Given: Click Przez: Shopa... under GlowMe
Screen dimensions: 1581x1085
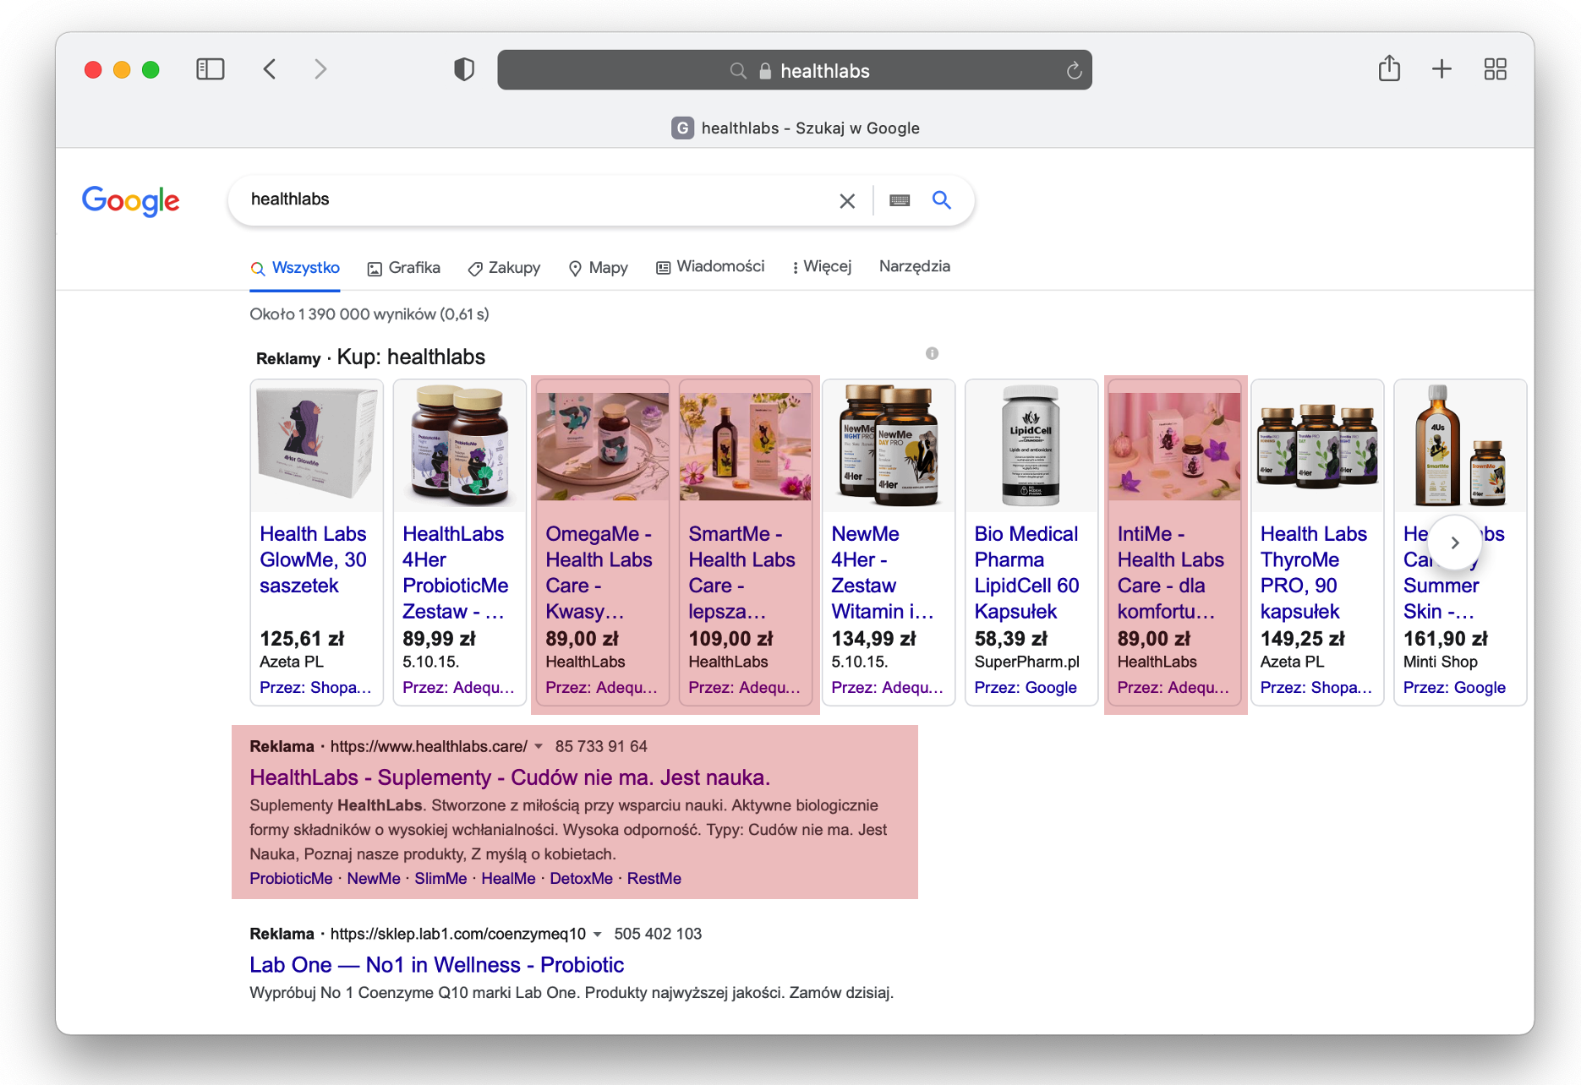Looking at the screenshot, I should pyautogui.click(x=315, y=688).
